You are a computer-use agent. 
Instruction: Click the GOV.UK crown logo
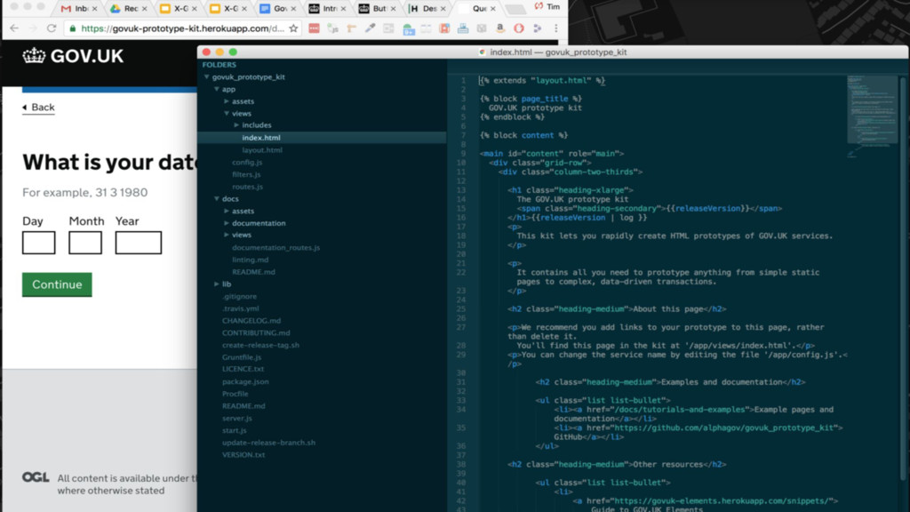click(x=34, y=56)
